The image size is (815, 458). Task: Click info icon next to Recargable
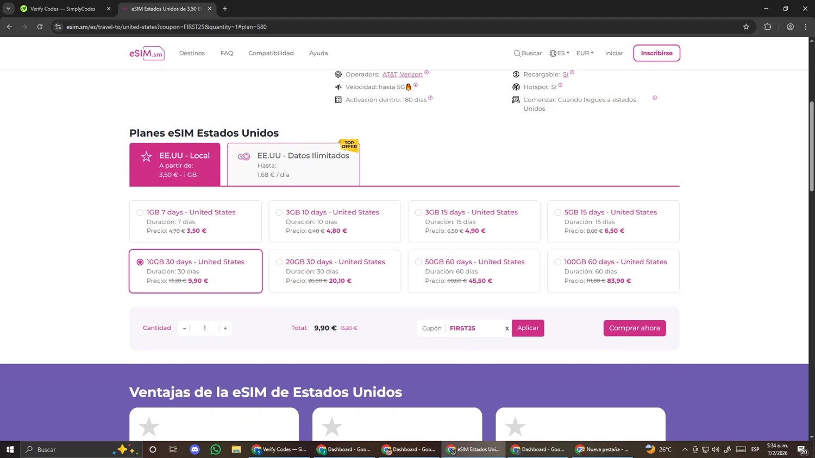[x=572, y=72]
